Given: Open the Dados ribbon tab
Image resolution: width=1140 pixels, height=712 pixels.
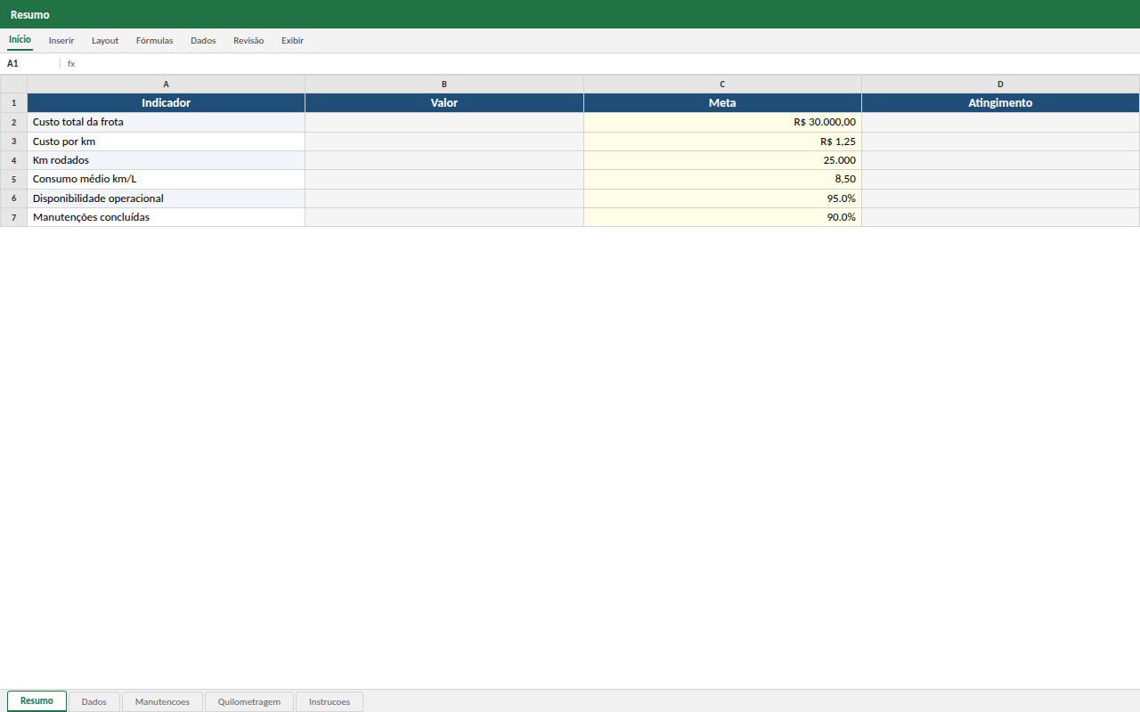Looking at the screenshot, I should (x=203, y=41).
